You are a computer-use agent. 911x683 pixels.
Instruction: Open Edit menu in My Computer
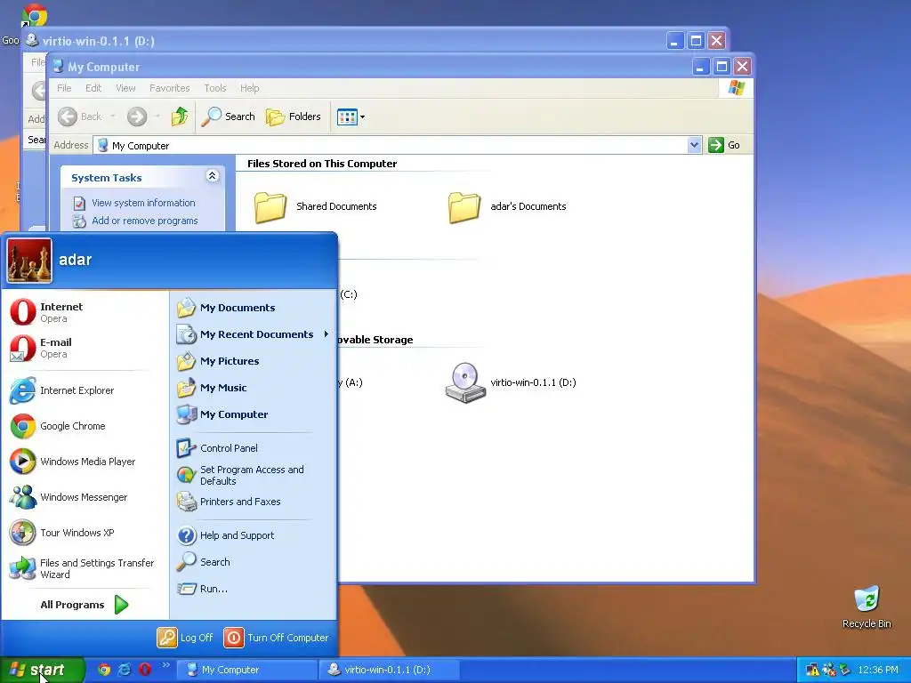tap(93, 88)
